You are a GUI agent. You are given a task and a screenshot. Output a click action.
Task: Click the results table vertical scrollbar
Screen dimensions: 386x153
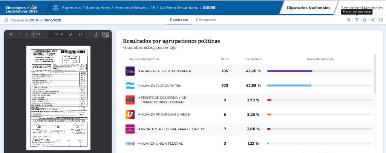click(x=375, y=74)
